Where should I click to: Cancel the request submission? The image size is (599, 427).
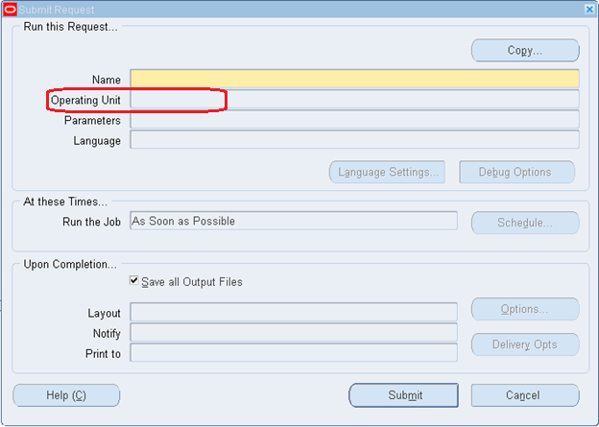(524, 395)
